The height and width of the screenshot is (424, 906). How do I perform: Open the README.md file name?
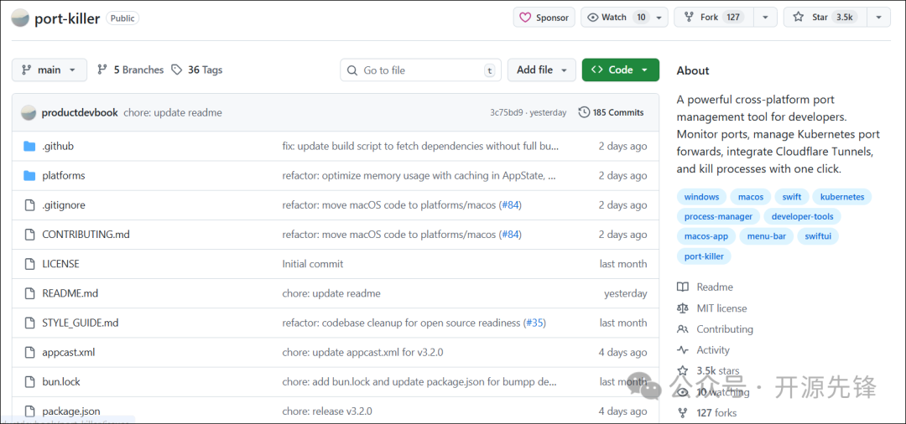70,293
